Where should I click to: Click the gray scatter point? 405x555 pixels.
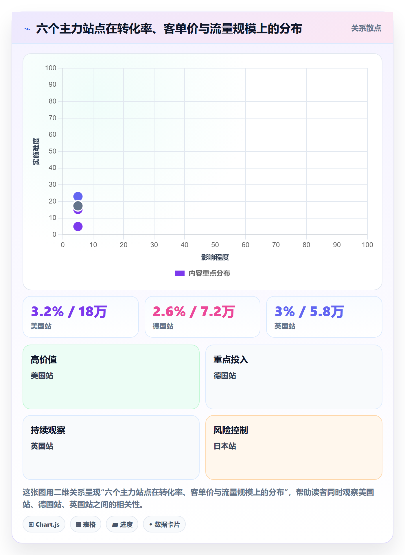pos(78,206)
